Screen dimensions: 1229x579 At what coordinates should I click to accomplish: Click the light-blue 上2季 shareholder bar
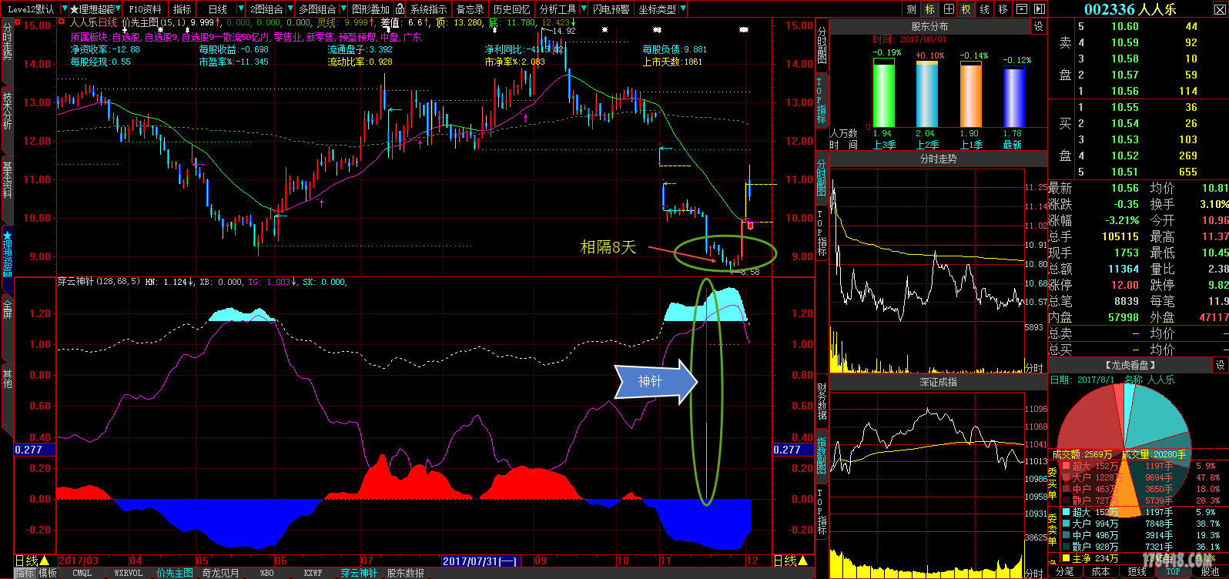point(927,95)
